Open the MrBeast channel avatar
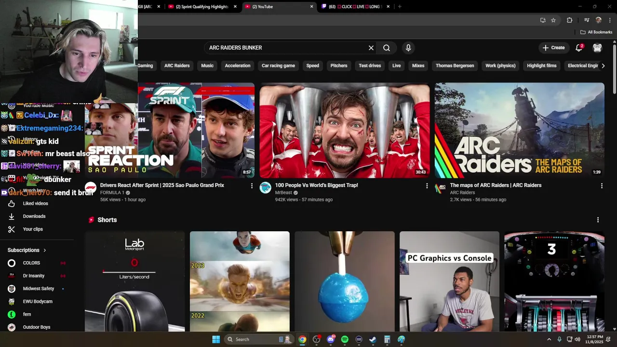Viewport: 617px width, 347px height. pyautogui.click(x=266, y=188)
